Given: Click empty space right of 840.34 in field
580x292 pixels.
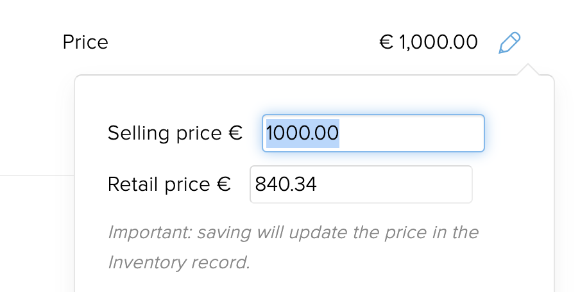Looking at the screenshot, I should click(x=394, y=184).
